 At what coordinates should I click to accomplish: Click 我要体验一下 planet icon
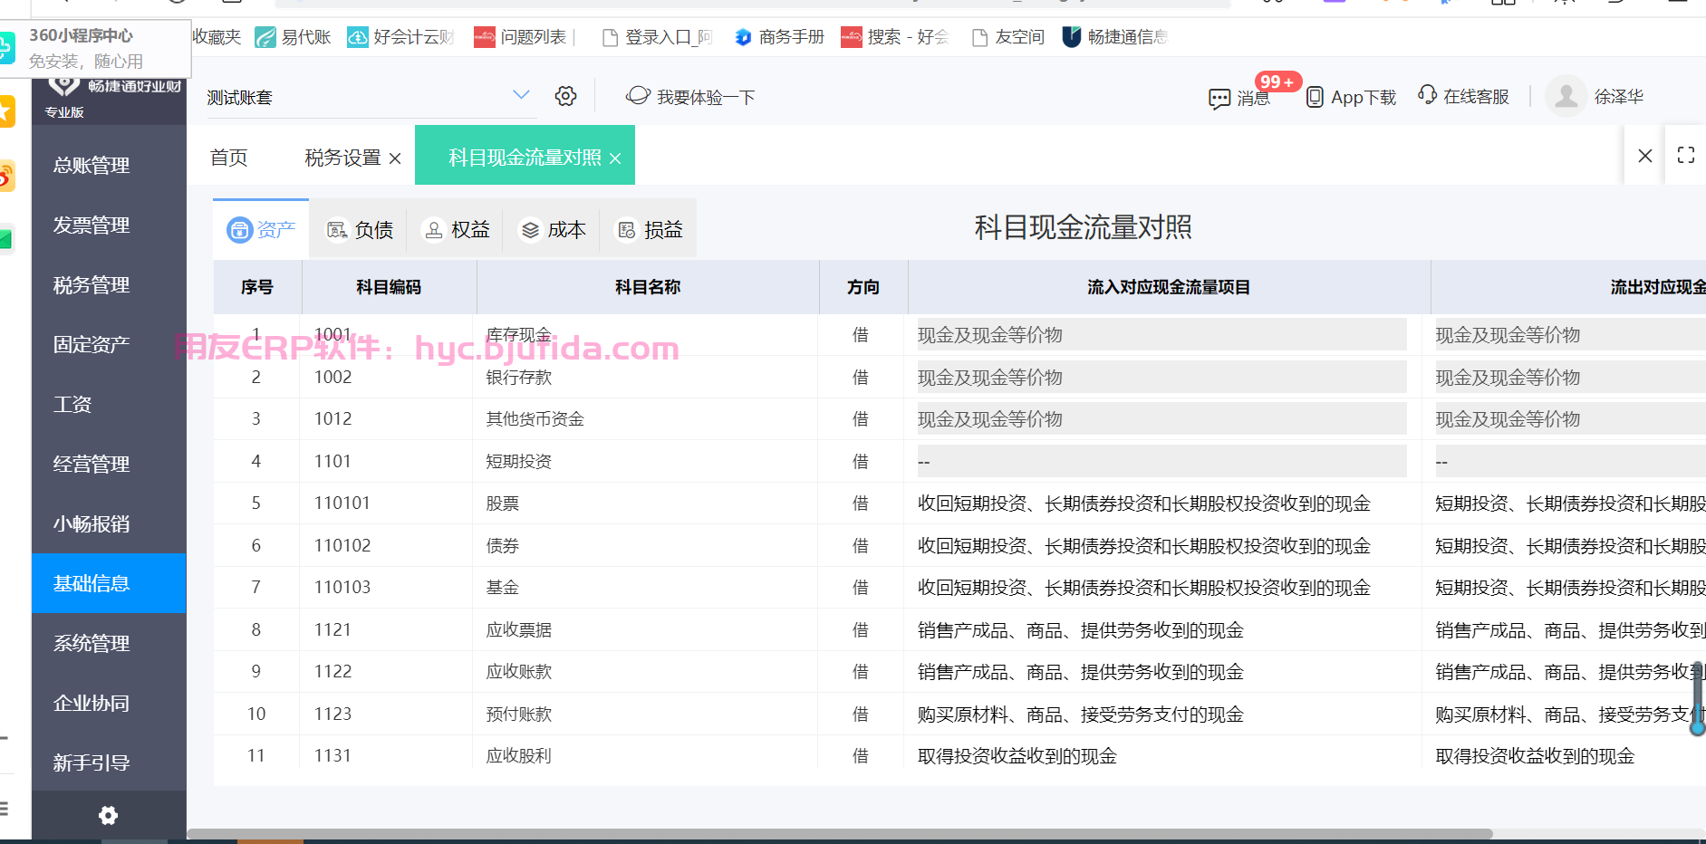point(638,95)
